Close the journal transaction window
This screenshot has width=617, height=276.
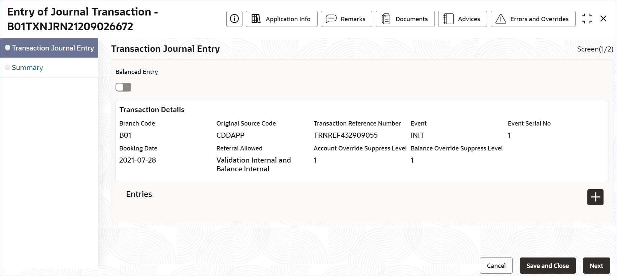click(x=603, y=19)
